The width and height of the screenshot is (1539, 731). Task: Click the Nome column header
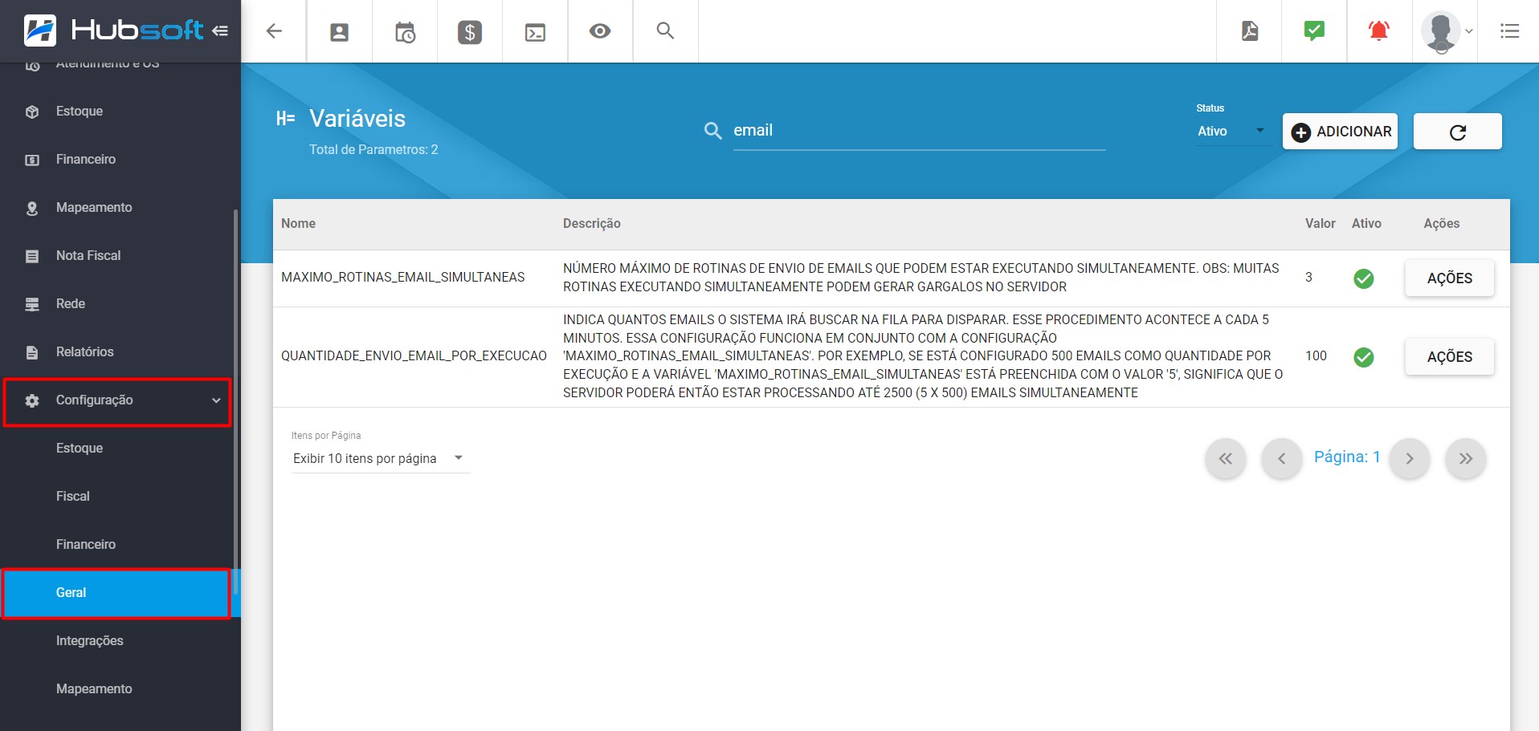click(x=298, y=224)
